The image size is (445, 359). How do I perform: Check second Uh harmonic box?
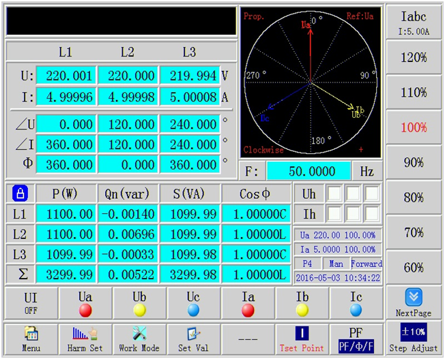pyautogui.click(x=354, y=193)
